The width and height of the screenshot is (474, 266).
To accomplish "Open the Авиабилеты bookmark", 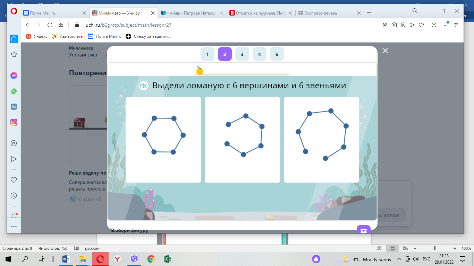I will (67, 36).
